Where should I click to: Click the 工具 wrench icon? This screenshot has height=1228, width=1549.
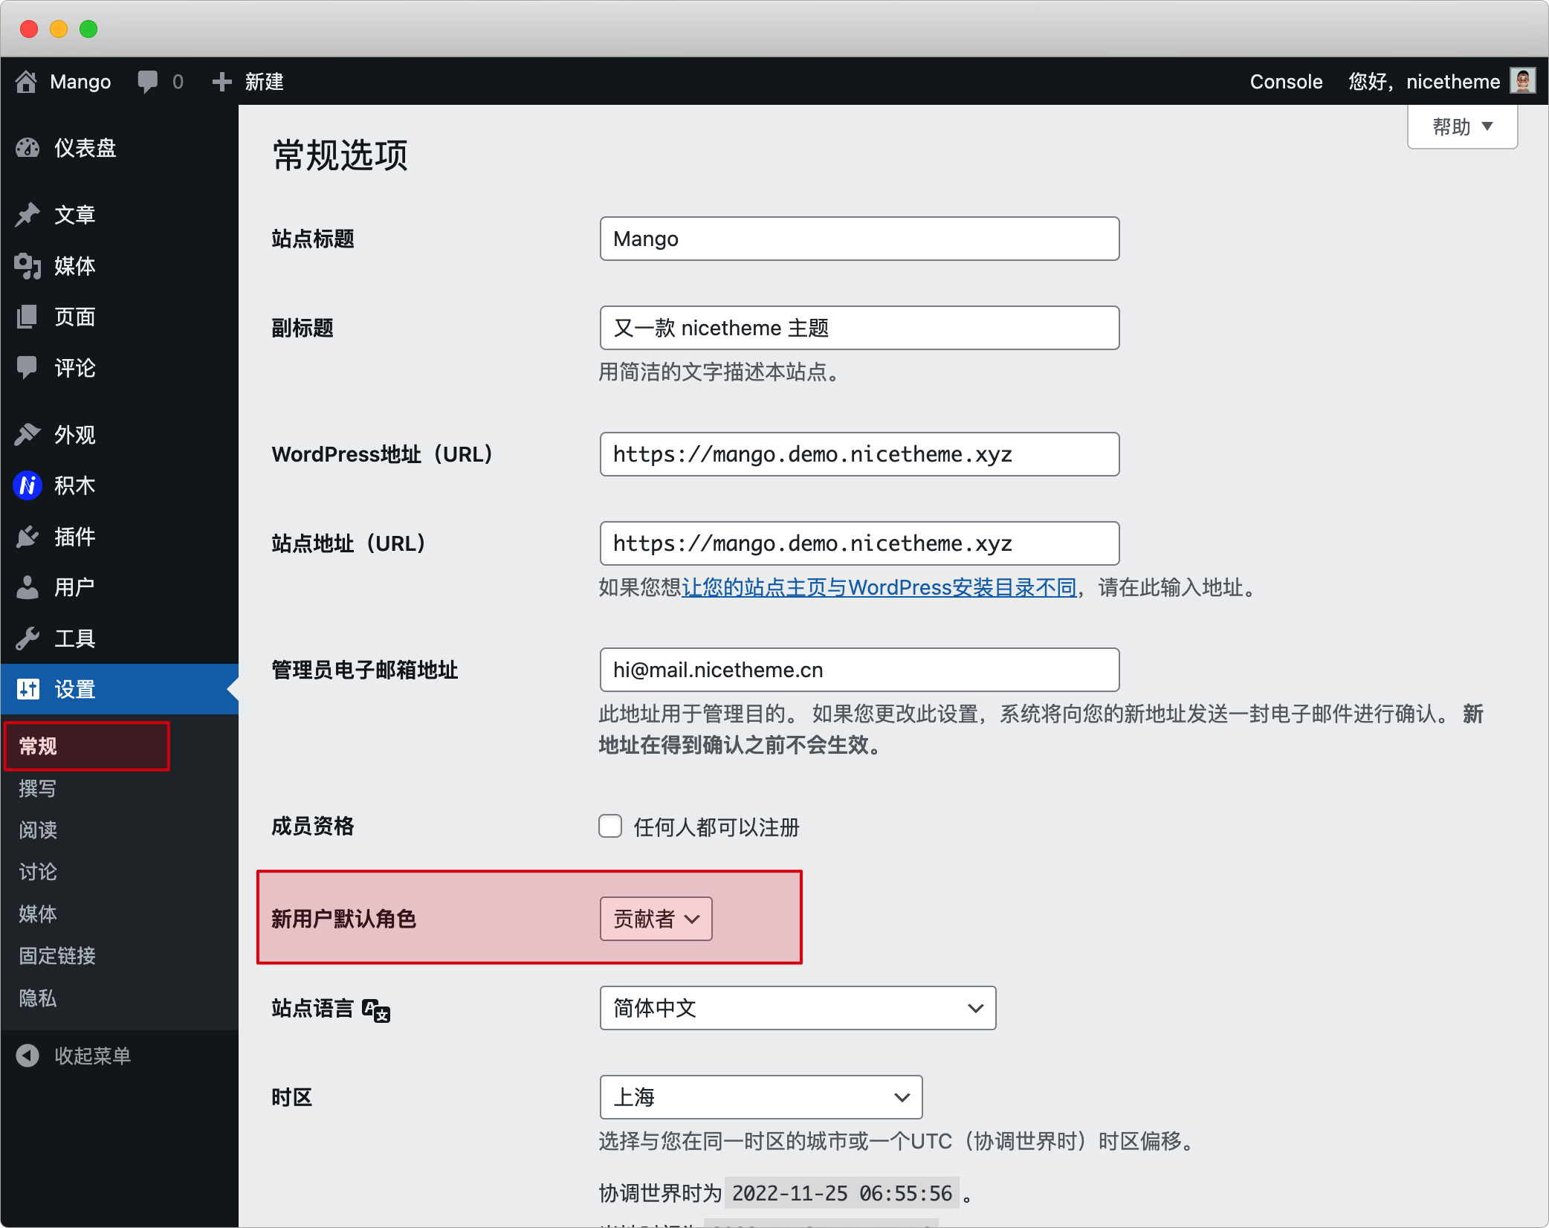click(x=28, y=638)
